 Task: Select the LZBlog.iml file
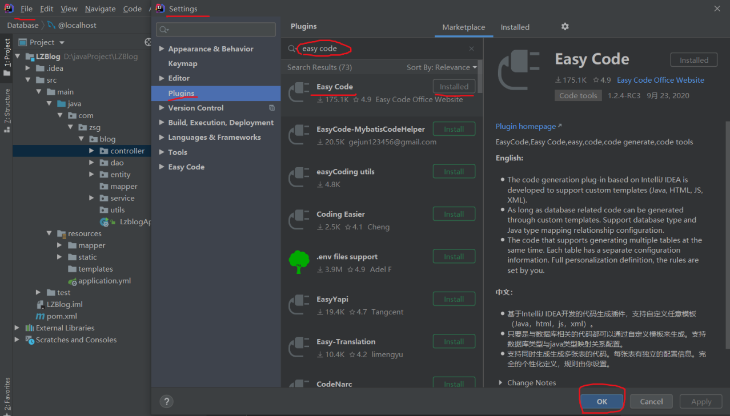(59, 304)
